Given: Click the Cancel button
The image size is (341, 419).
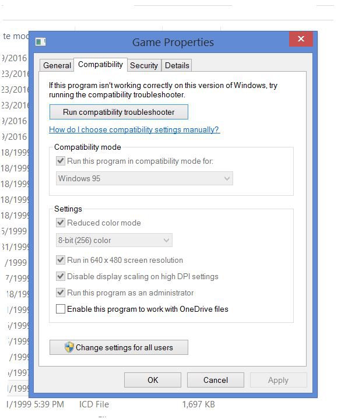Looking at the screenshot, I should [x=216, y=380].
